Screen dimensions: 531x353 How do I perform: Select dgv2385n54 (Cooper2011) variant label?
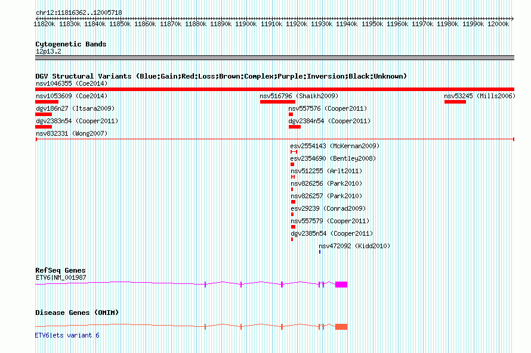pyautogui.click(x=332, y=233)
